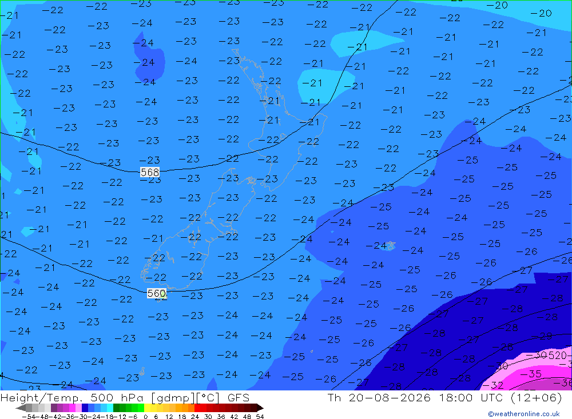The height and width of the screenshot is (419, 572).
Task: Click the 36 label on color scale
Action: 221,417
